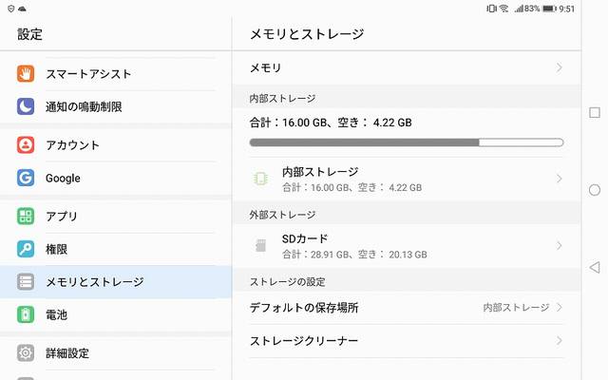
Task: Tap the Google G icon
Action: coord(26,178)
